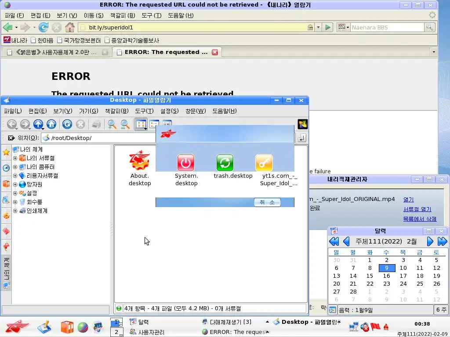Open browser 파일(F) menu
The width and height of the screenshot is (450, 337).
(x=15, y=15)
